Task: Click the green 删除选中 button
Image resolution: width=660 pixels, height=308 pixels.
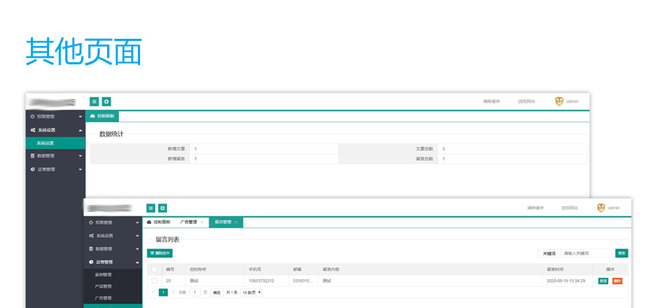Action: click(159, 253)
